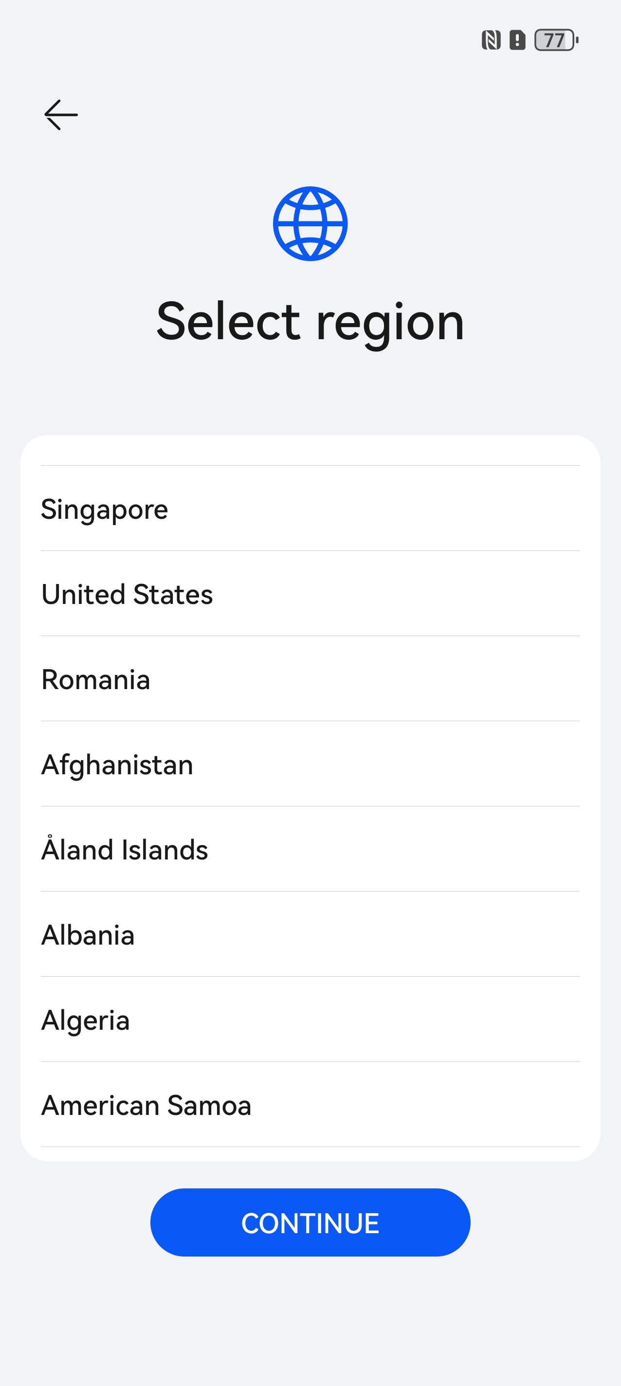Click the blue globe icon

click(x=310, y=224)
